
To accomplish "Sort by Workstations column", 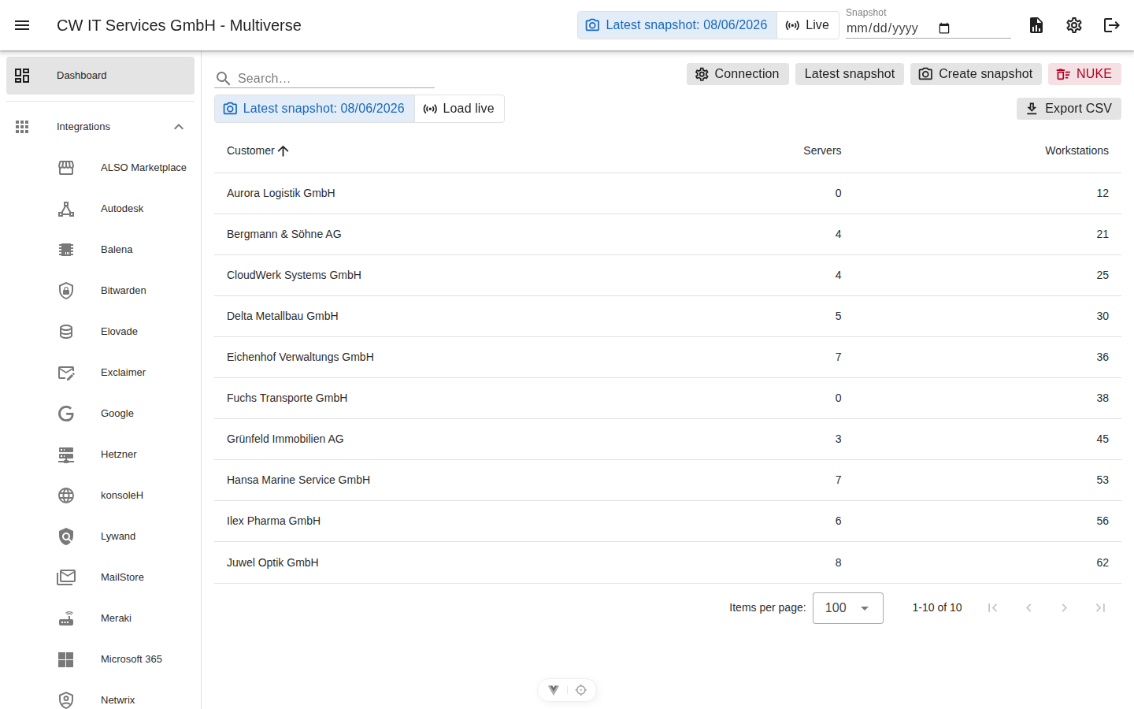I will click(1077, 150).
